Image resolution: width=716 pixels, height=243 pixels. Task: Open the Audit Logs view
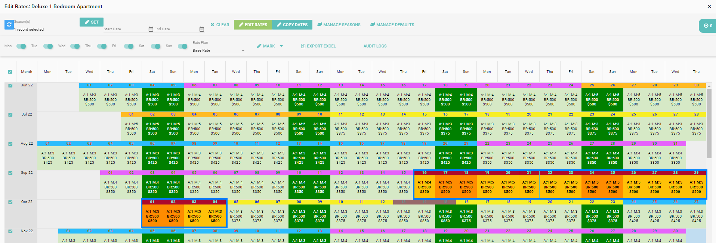(x=375, y=46)
